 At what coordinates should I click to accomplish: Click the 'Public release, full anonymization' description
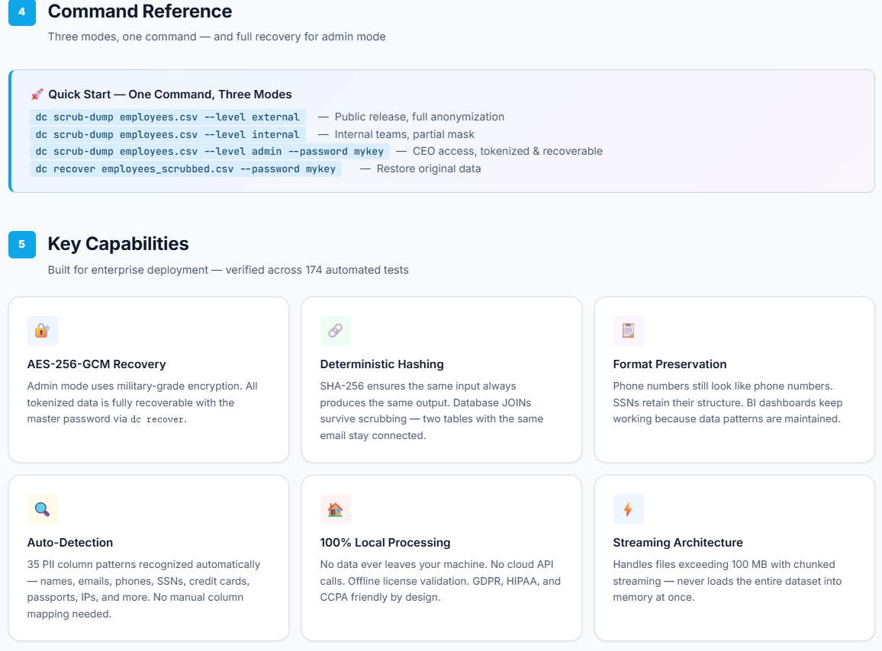(x=419, y=117)
